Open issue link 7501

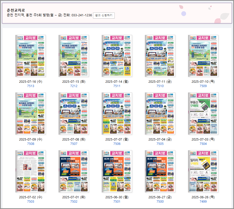click(x=117, y=201)
